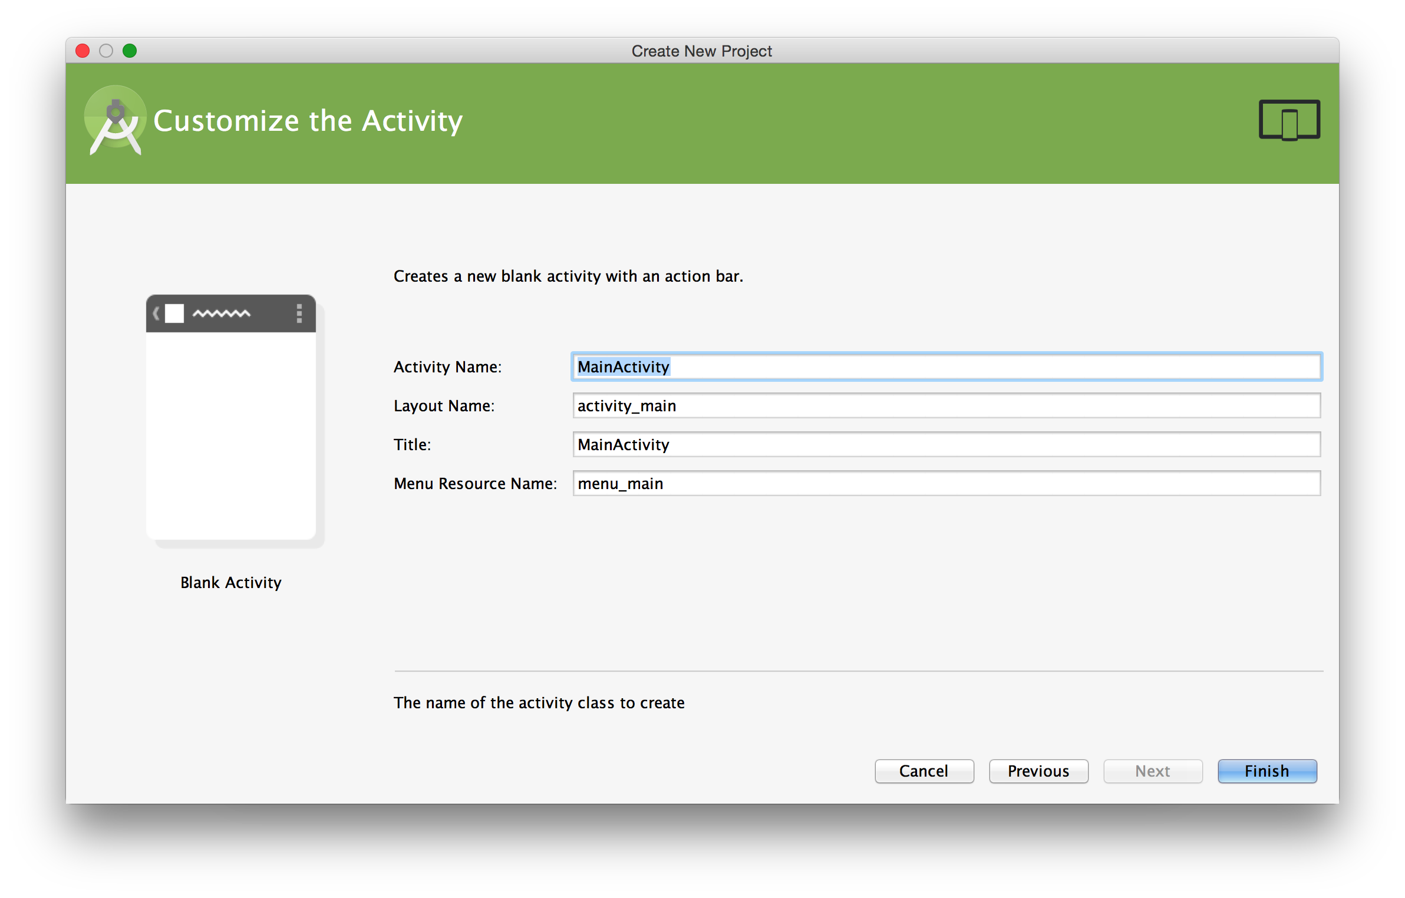The image size is (1405, 898).
Task: Click the Previous button
Action: [x=1036, y=771]
